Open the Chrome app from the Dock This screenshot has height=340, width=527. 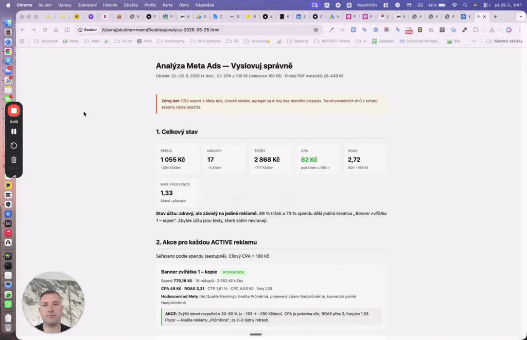[8, 52]
